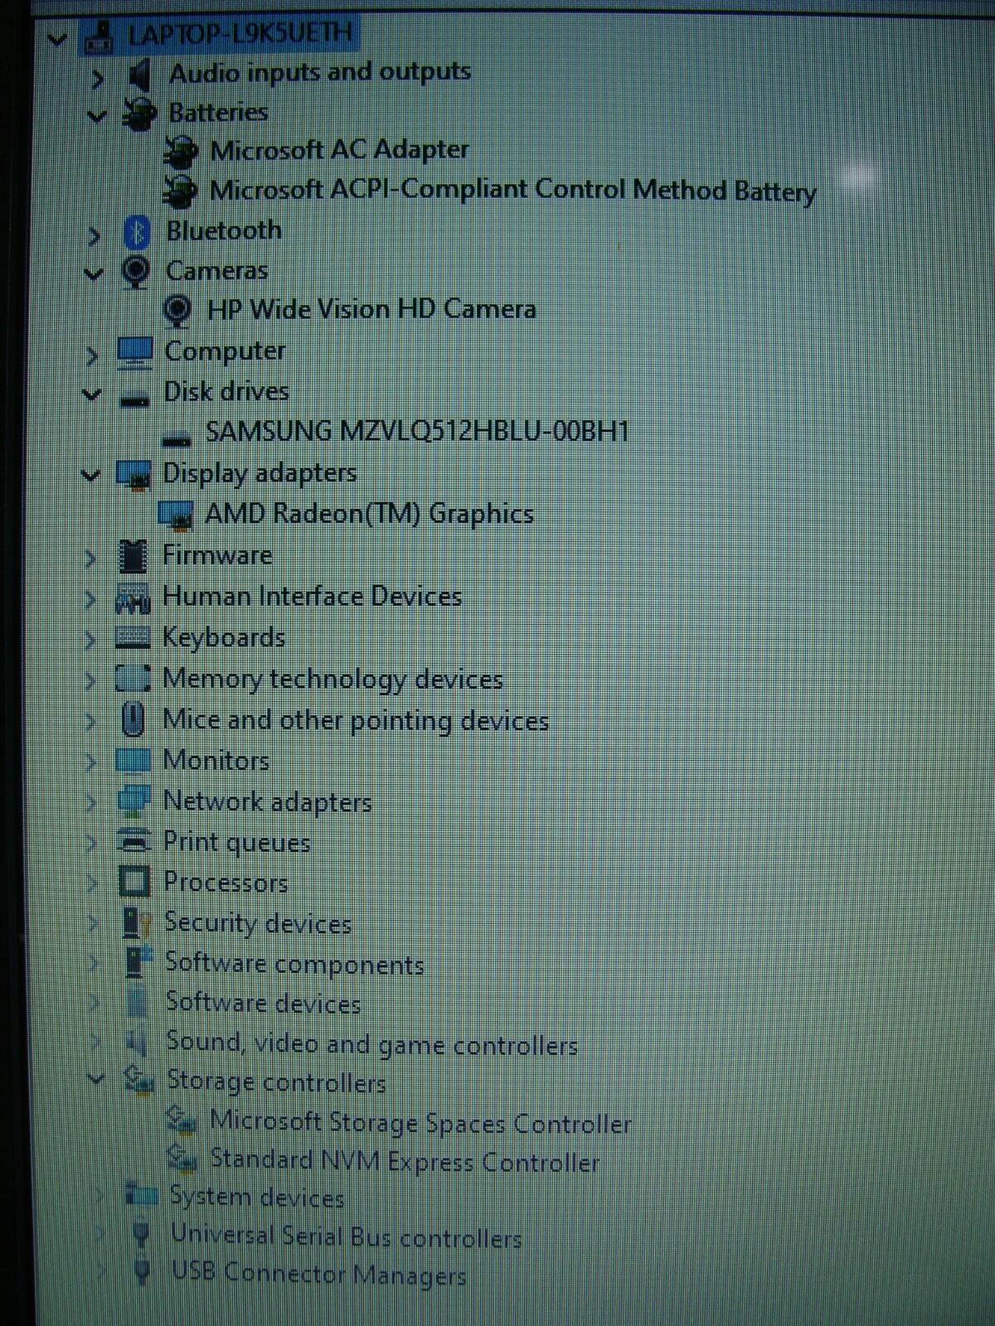Viewport: 995px width, 1326px height.
Task: Click the Batteries category icon
Action: pos(138,114)
